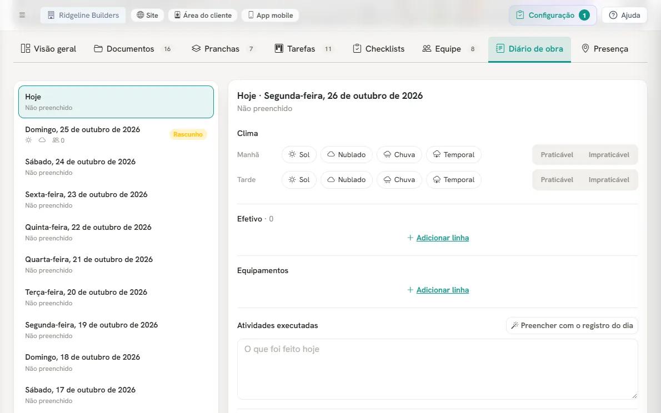Set Manhã condition to Praticável
Image resolution: width=661 pixels, height=413 pixels.
[557, 155]
